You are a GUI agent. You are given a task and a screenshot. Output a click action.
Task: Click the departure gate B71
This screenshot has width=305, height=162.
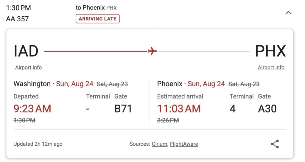point(123,109)
